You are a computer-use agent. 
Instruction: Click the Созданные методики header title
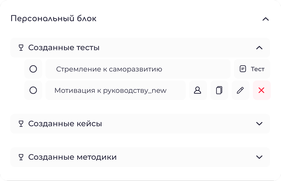click(72, 157)
